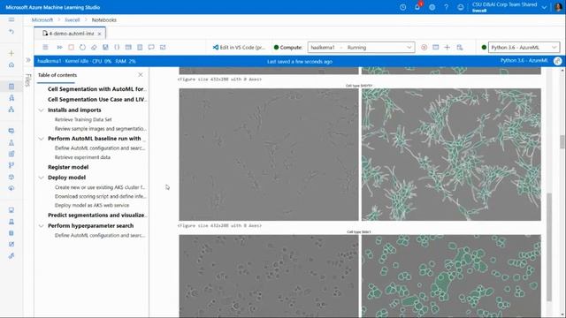Go to Retrieve Training Data Set

(83, 119)
